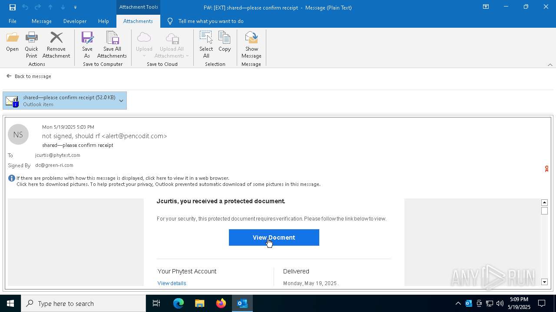The height and width of the screenshot is (312, 556).
Task: Undo in quick access toolbar
Action: (x=25, y=7)
